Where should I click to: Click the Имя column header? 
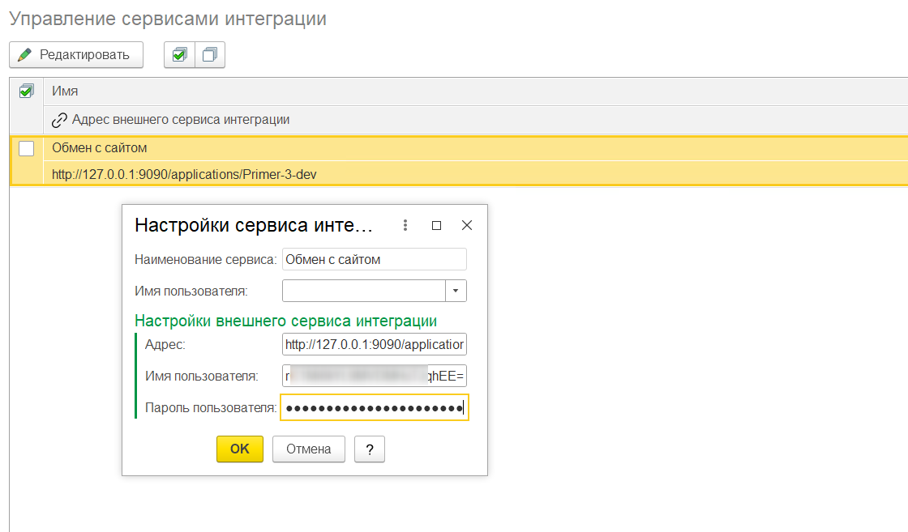pyautogui.click(x=65, y=92)
